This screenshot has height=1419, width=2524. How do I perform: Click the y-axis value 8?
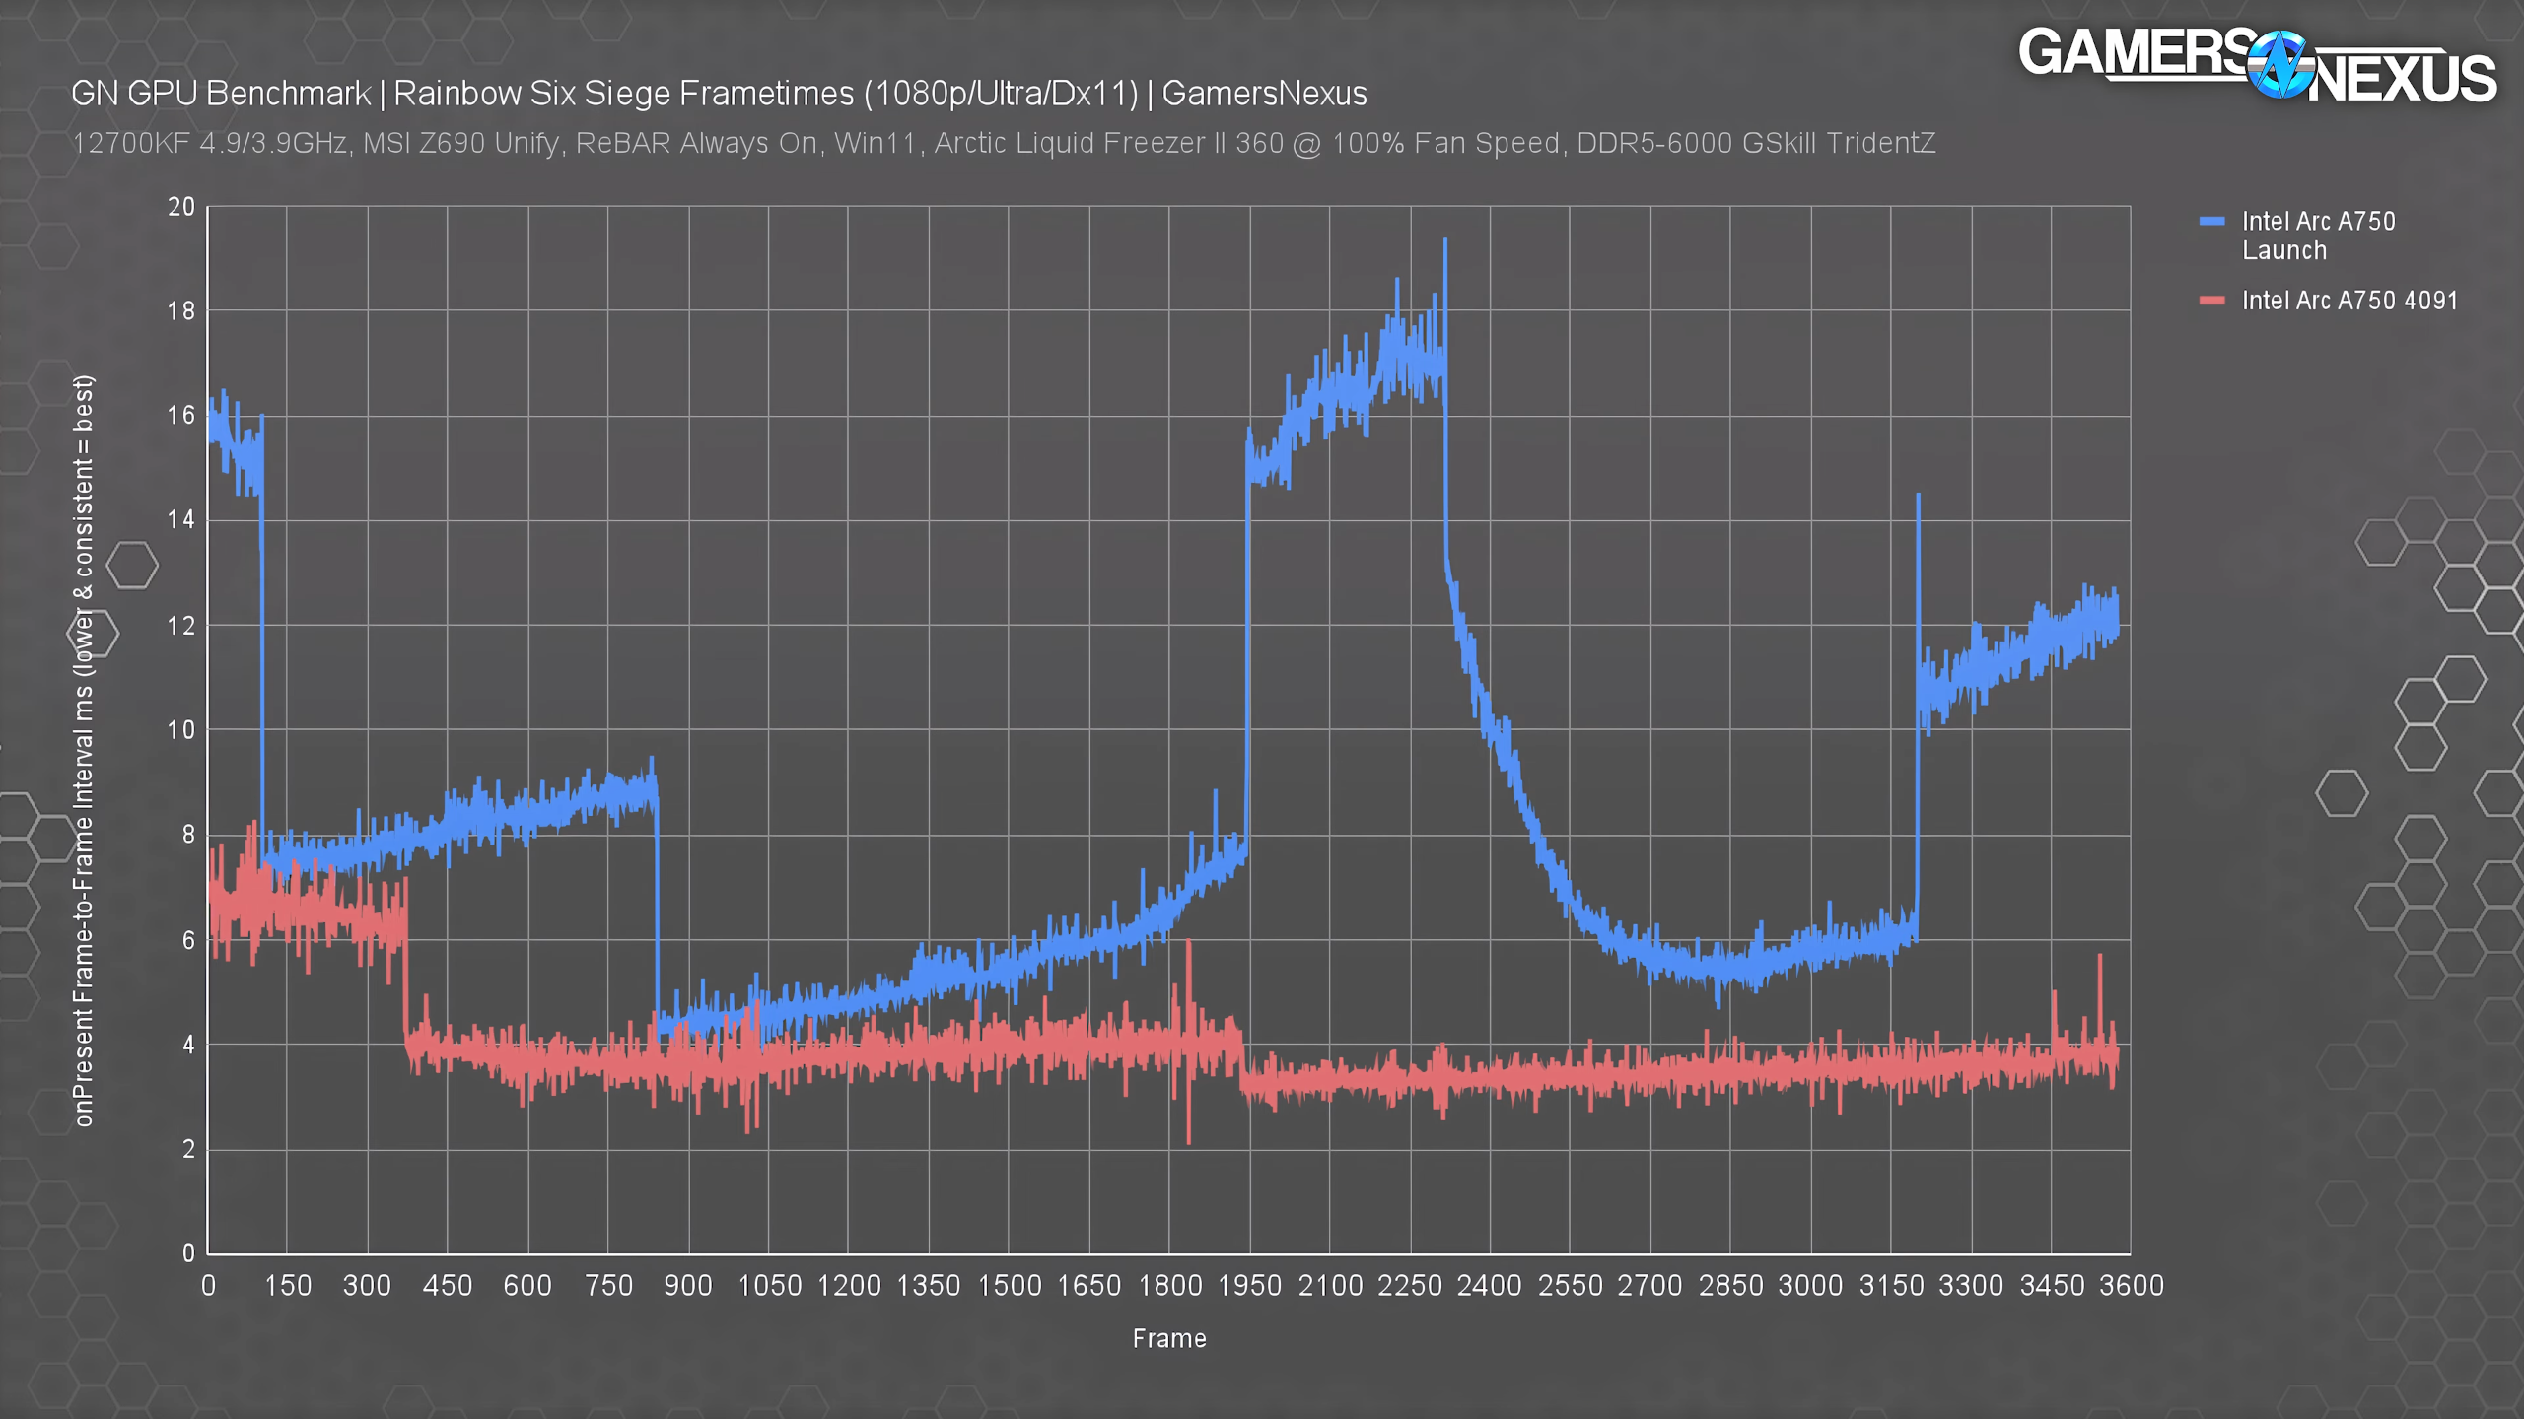tap(188, 835)
